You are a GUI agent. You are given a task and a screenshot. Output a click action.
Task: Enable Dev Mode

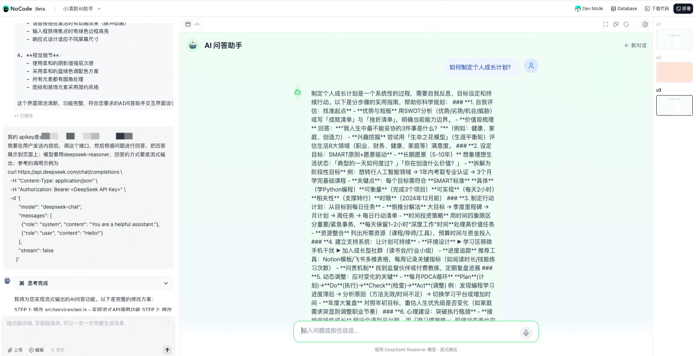[x=589, y=8]
